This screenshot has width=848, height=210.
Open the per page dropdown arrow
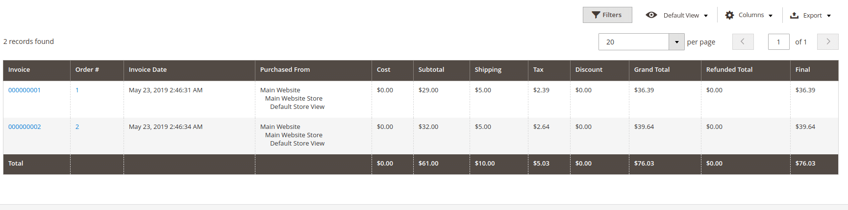[677, 42]
